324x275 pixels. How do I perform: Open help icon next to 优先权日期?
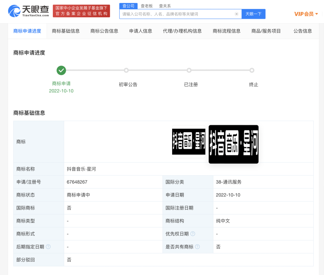point(193,233)
